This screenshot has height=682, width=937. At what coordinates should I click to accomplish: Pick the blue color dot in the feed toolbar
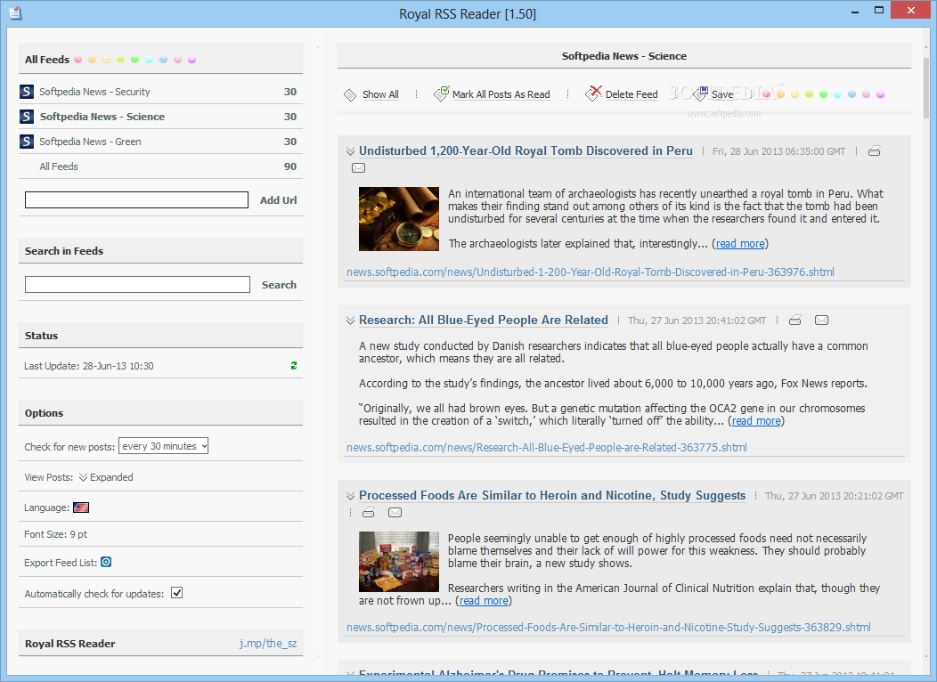coord(851,94)
